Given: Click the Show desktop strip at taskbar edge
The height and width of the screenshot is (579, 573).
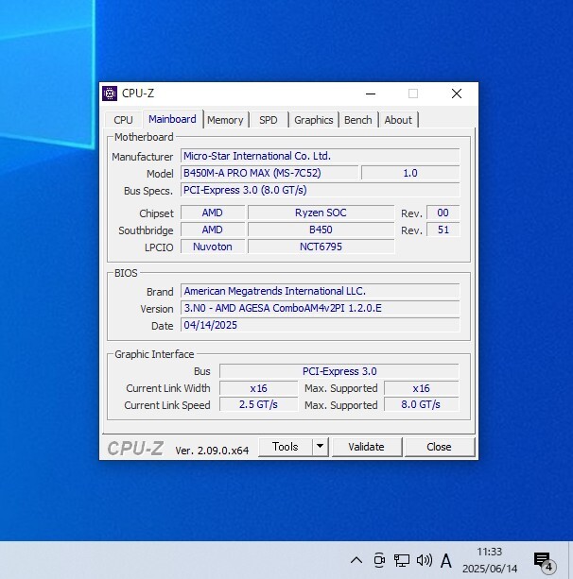Looking at the screenshot, I should coord(570,560).
